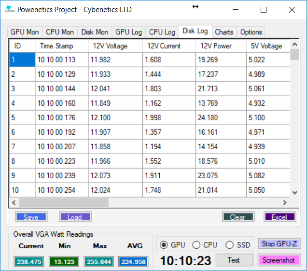Click the Cybenetics app icon in title bar
This screenshot has width=307, height=271.
point(10,9)
